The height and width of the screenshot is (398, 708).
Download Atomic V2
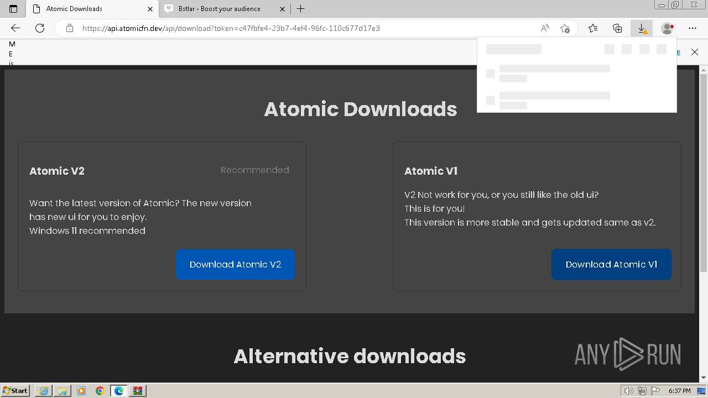[x=235, y=264]
